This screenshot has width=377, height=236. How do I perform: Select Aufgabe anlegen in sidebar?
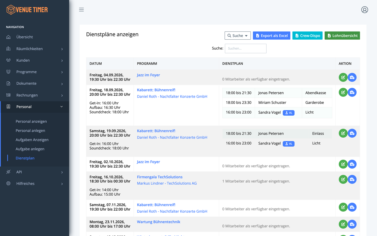click(30, 149)
